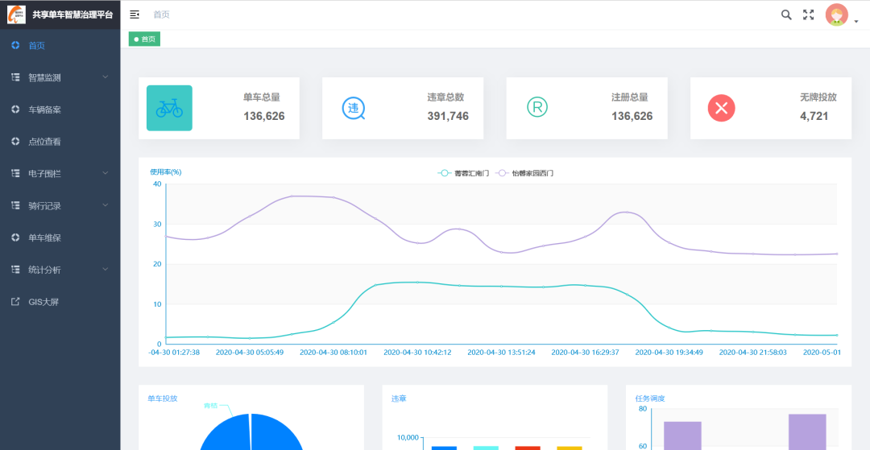Select the green 首页 tab tag
This screenshot has height=450, width=870.
[x=144, y=39]
